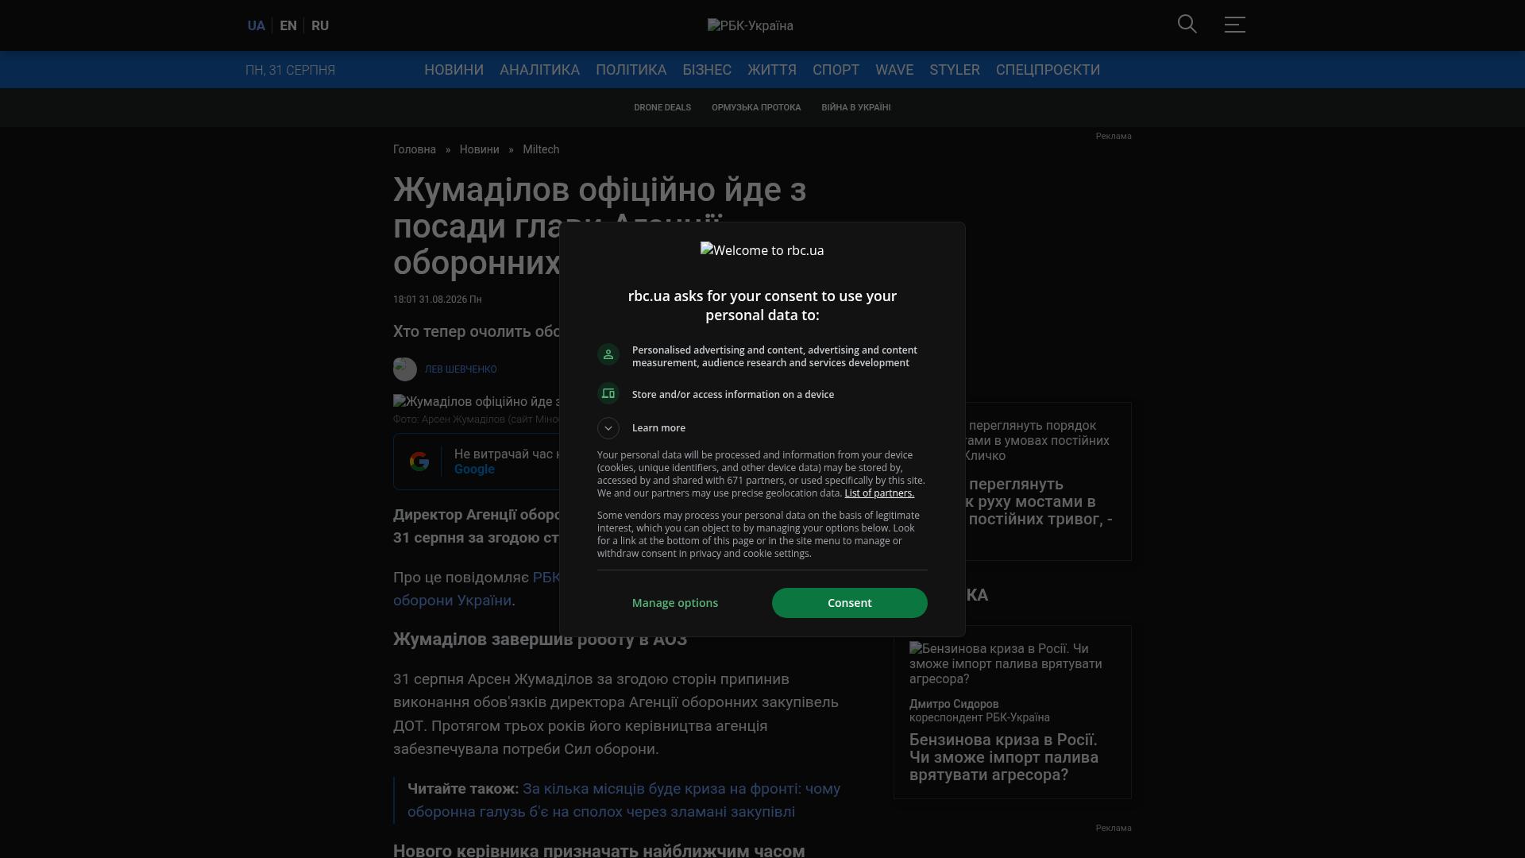Click the date ПН, 31 СЕРПНЯ

[x=290, y=70]
